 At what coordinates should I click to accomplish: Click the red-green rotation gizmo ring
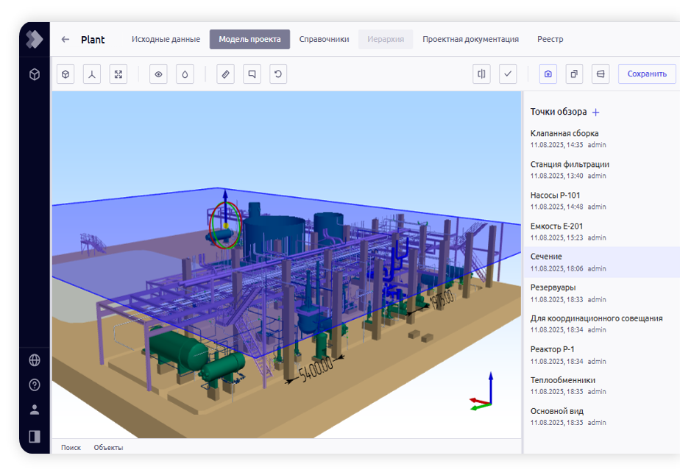(x=225, y=226)
